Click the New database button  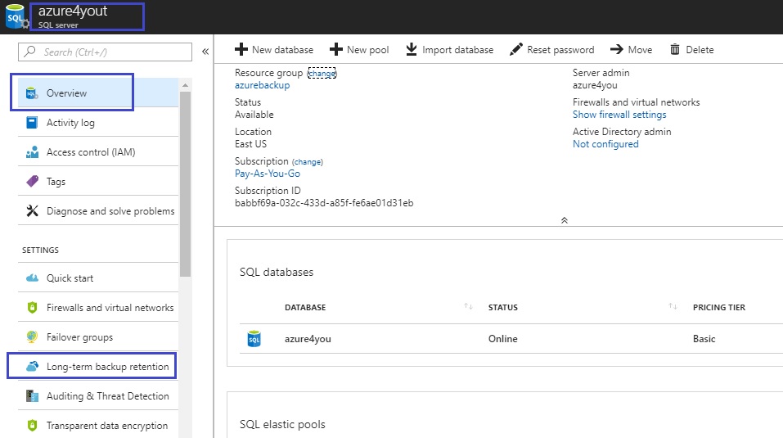point(274,50)
